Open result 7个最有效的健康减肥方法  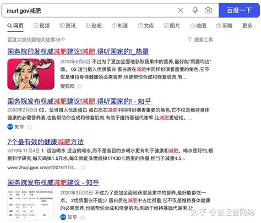click(x=46, y=142)
